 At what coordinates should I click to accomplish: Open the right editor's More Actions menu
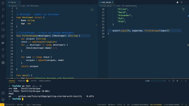point(186,2)
